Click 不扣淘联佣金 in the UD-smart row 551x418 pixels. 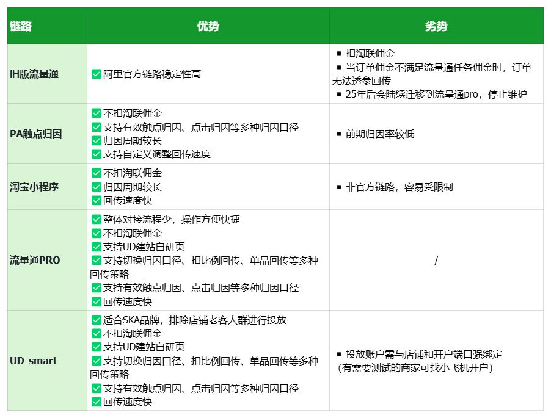133,333
